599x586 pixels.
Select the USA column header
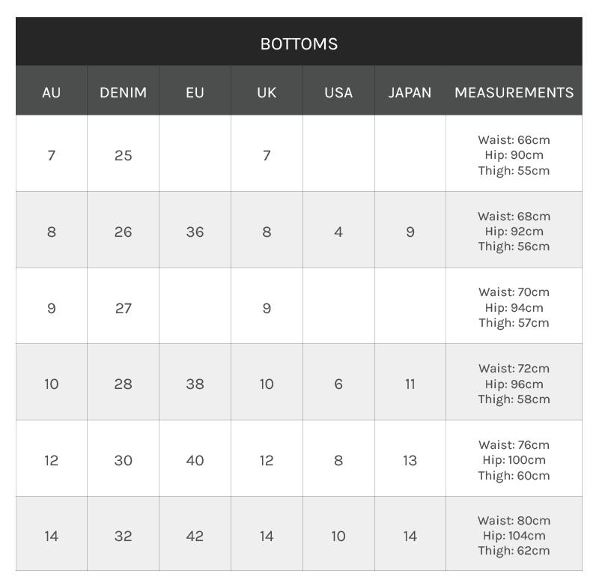(338, 92)
